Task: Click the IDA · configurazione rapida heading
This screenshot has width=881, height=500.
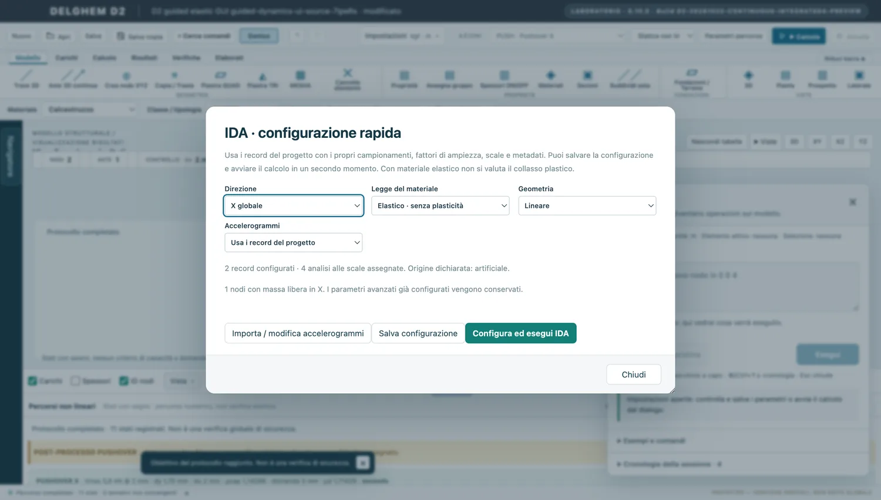Action: click(x=313, y=133)
